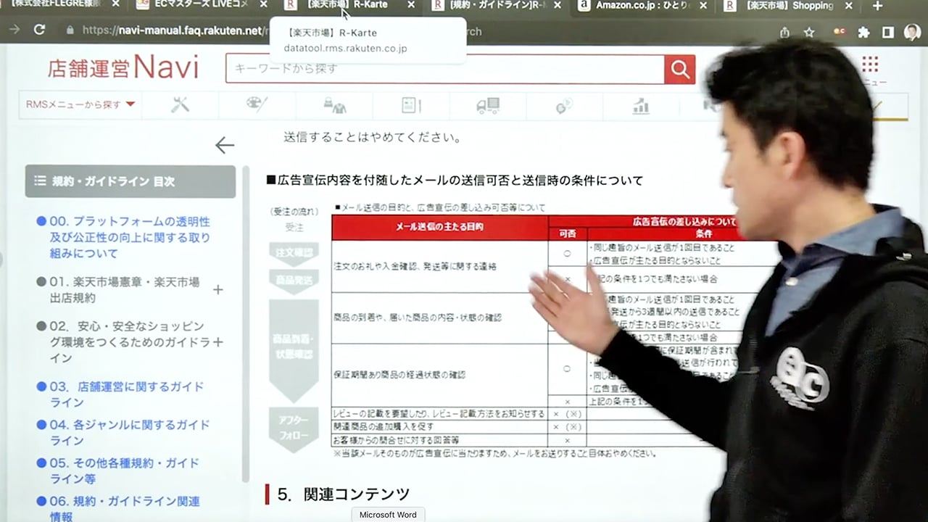The image size is (928, 522).
Task: Click 商品の到着や、届いた商品 table row
Action: click(x=440, y=318)
